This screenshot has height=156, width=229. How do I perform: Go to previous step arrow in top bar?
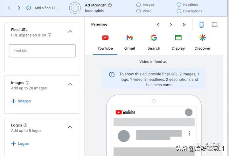point(9,8)
